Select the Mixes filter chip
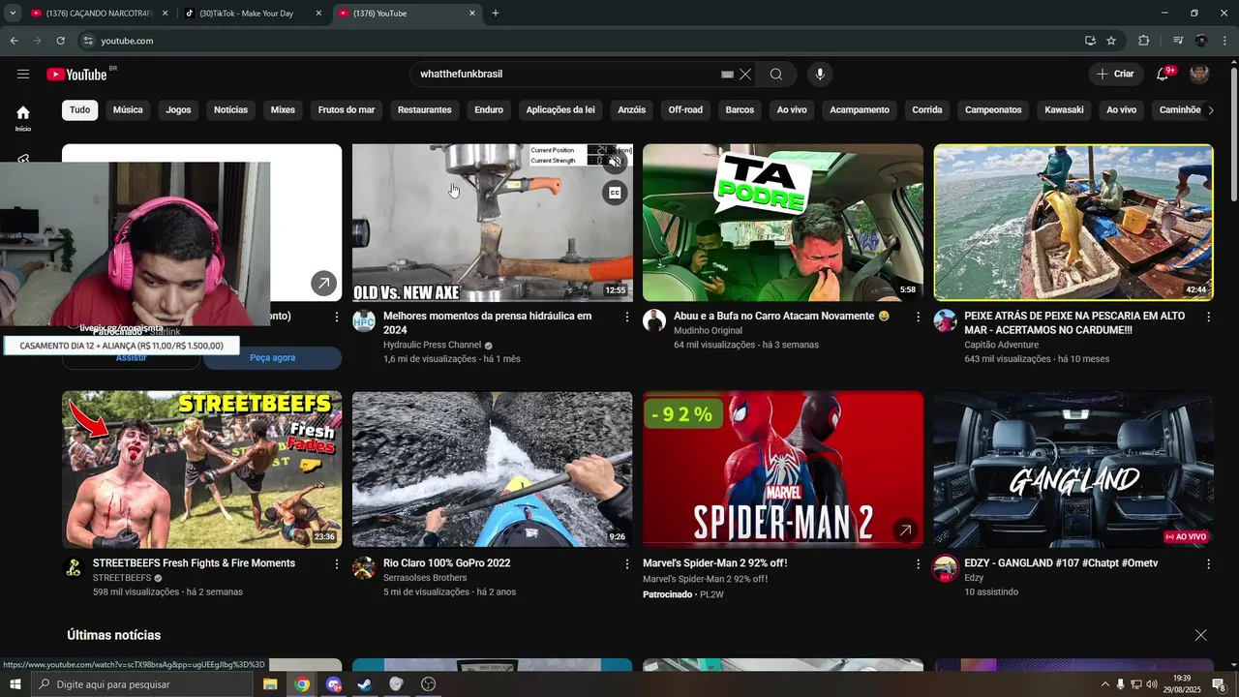This screenshot has width=1239, height=697. (283, 110)
